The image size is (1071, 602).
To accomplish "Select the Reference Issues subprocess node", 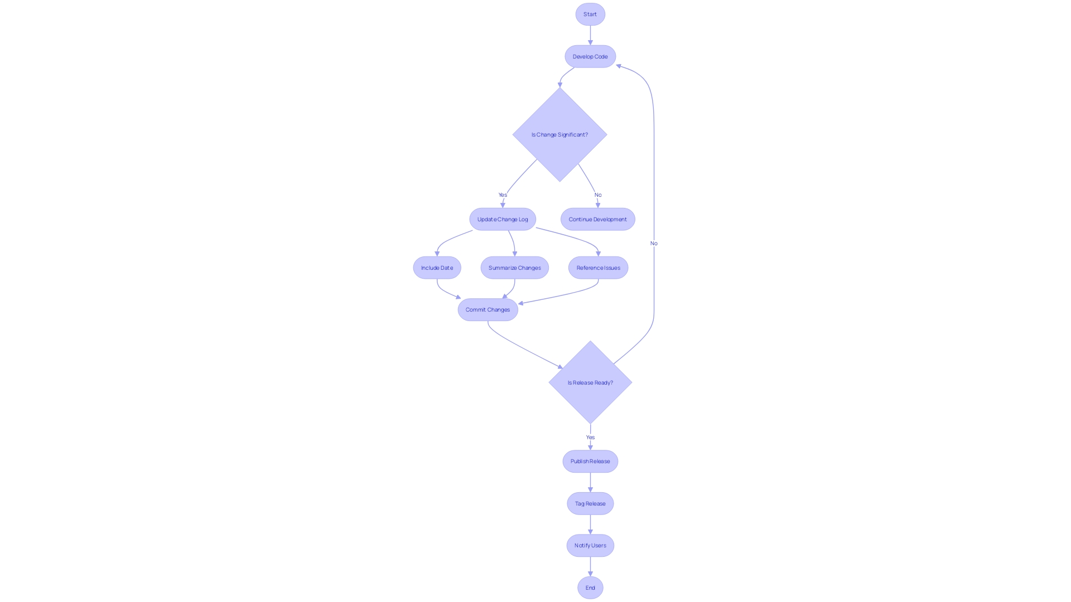I will [598, 267].
